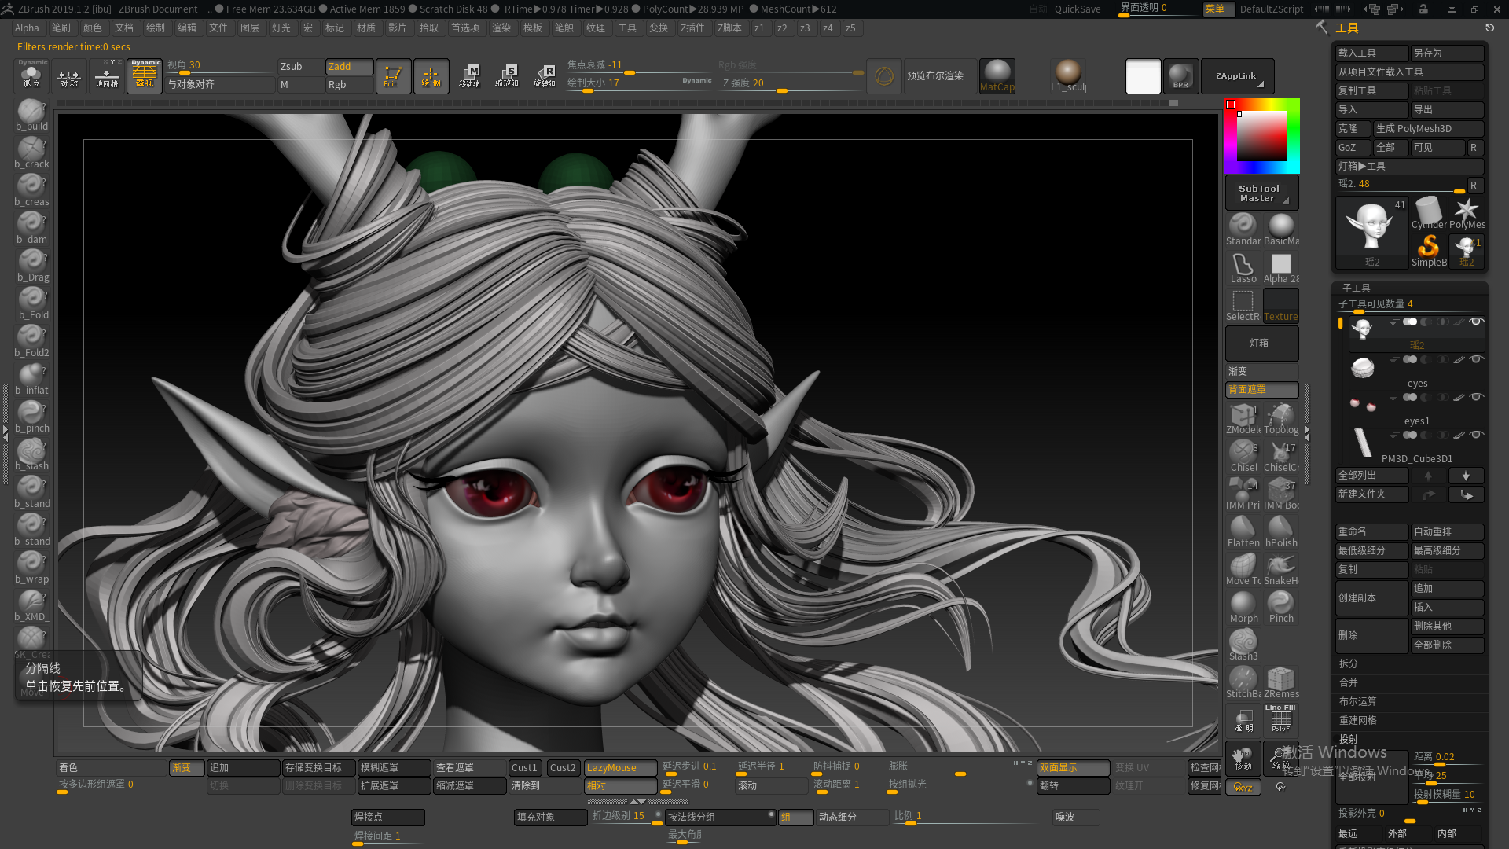Open the Alpha menu
Viewport: 1509px width, 849px height.
coord(27,28)
